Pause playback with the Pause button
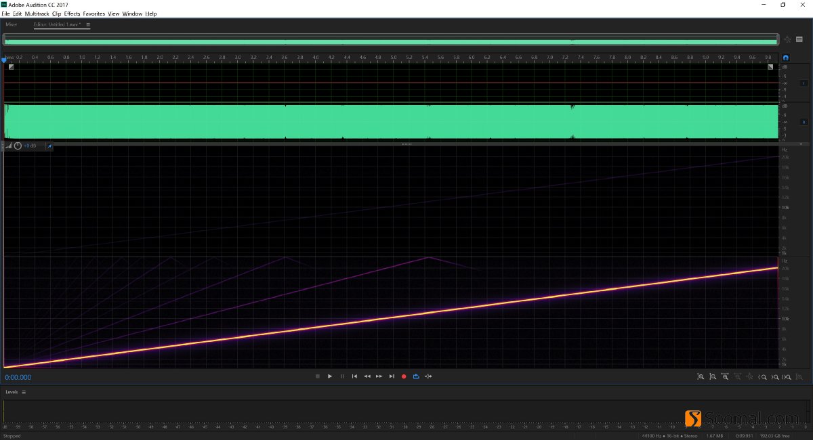The image size is (813, 440). (x=342, y=376)
